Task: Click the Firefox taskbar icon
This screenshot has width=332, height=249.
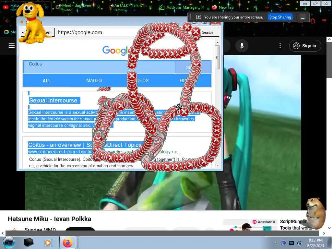Action: point(68,243)
